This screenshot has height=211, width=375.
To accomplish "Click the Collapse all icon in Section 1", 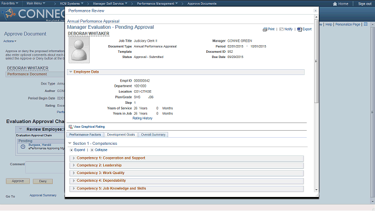I will [92, 150].
